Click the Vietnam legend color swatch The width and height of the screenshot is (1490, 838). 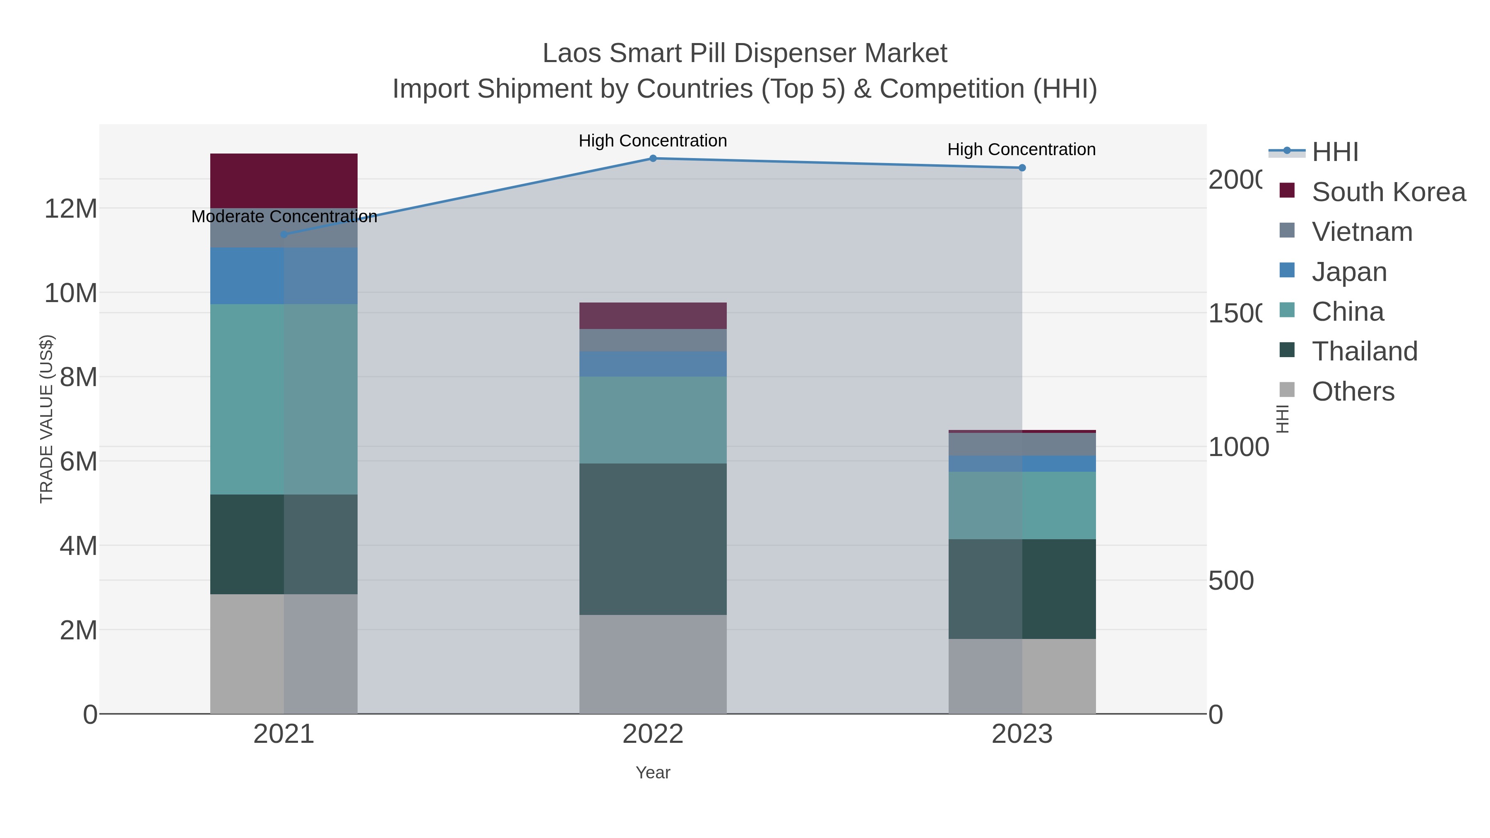click(1287, 230)
